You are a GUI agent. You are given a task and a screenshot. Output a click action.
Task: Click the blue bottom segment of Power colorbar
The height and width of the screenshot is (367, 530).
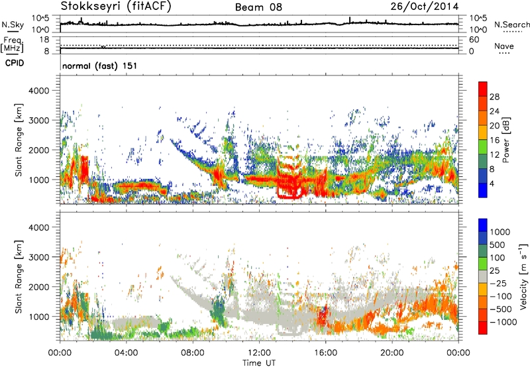(483, 191)
